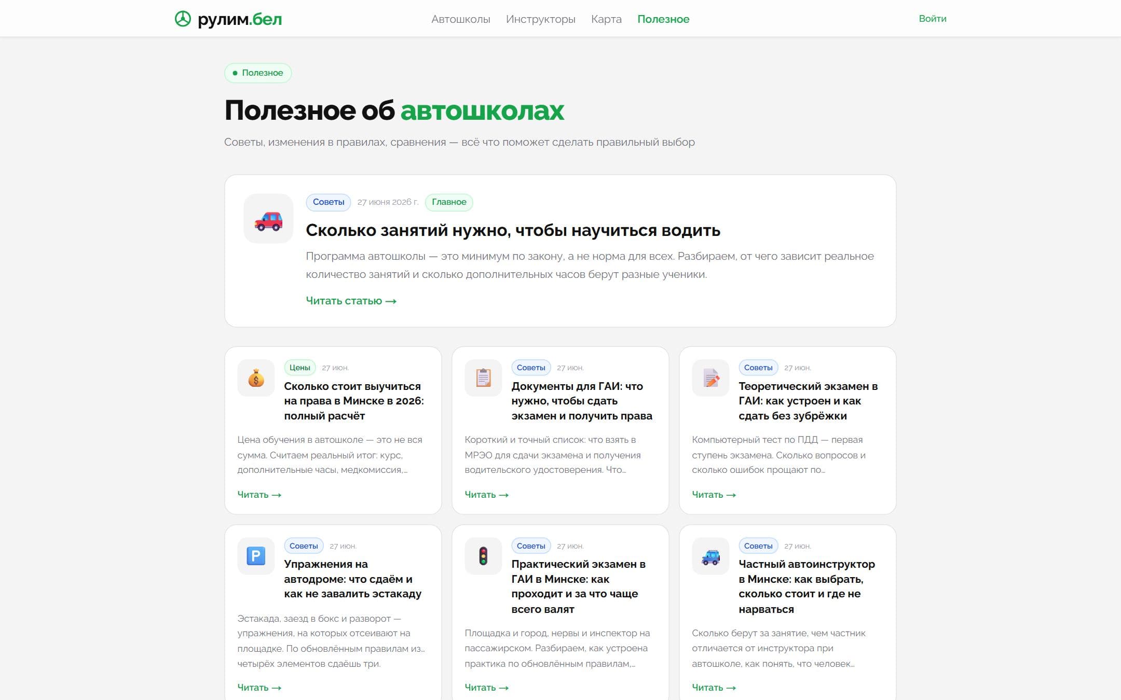Open the Практический экзамен в ГАИ title
Image resolution: width=1121 pixels, height=700 pixels.
tap(578, 586)
